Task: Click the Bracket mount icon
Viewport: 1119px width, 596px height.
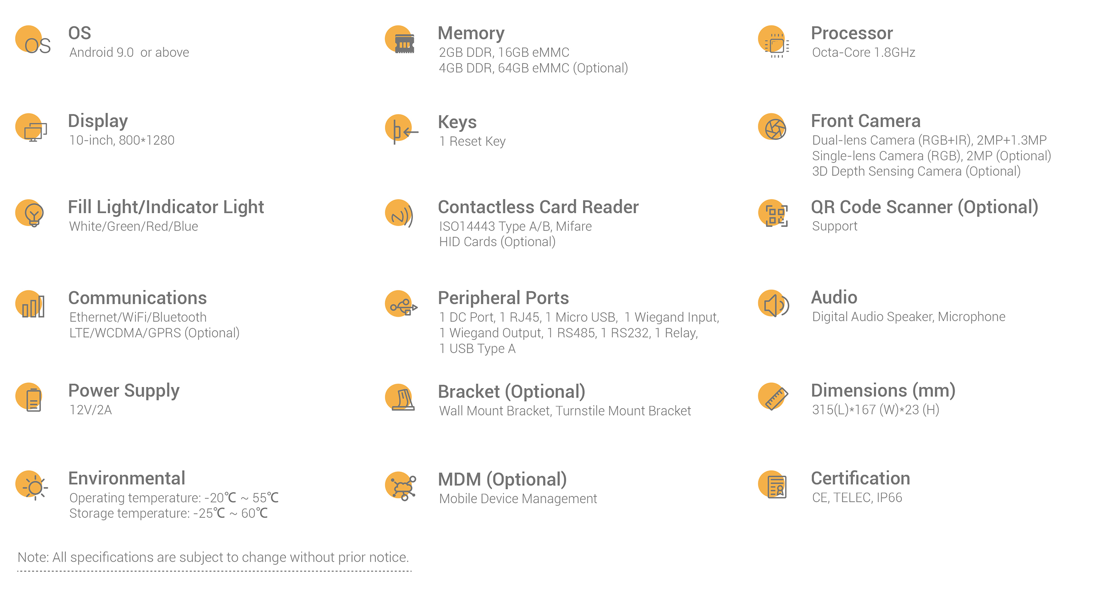Action: click(400, 397)
